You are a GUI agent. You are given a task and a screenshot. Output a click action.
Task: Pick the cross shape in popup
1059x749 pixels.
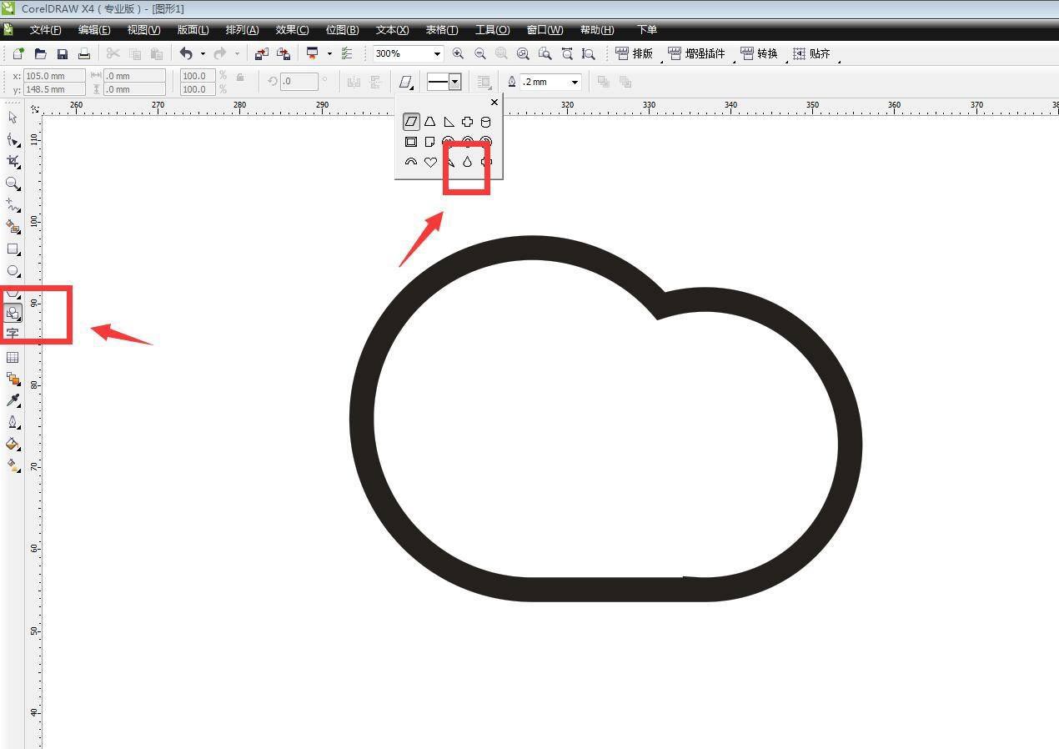pos(468,122)
